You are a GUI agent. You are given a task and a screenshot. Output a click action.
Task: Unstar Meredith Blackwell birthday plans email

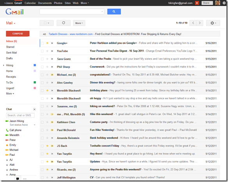[47, 91]
